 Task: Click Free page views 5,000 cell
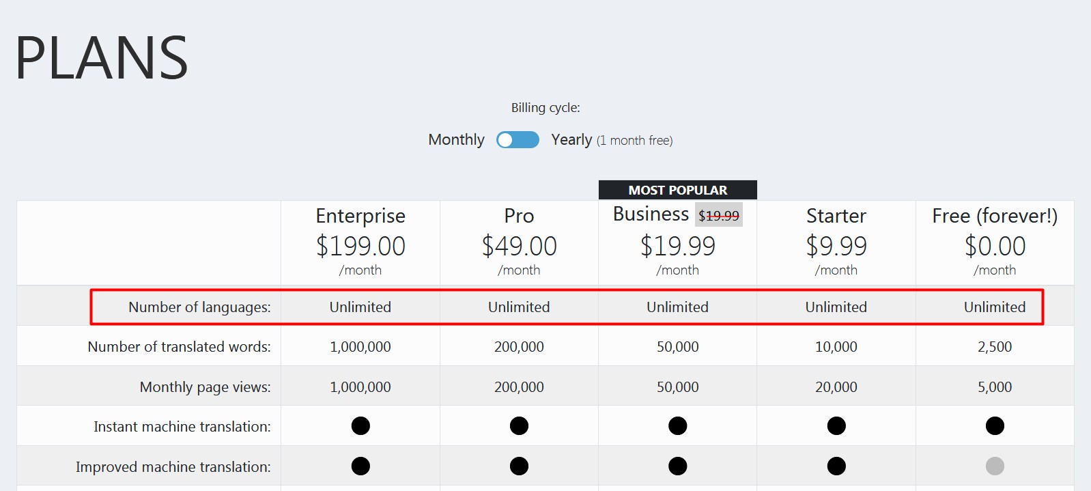pyautogui.click(x=995, y=387)
